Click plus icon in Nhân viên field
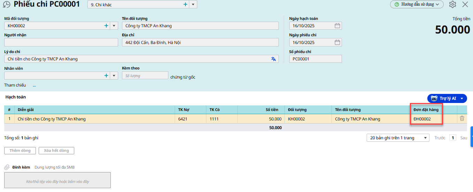 point(106,76)
